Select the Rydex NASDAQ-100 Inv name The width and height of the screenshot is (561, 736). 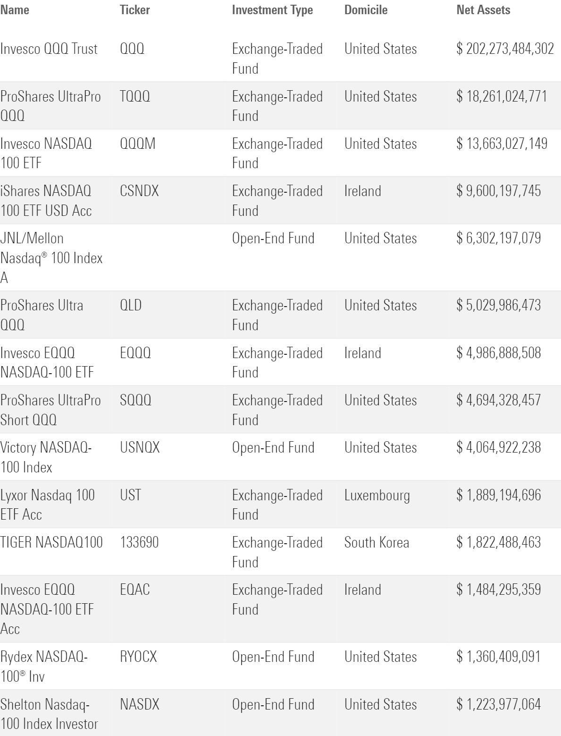click(43, 666)
